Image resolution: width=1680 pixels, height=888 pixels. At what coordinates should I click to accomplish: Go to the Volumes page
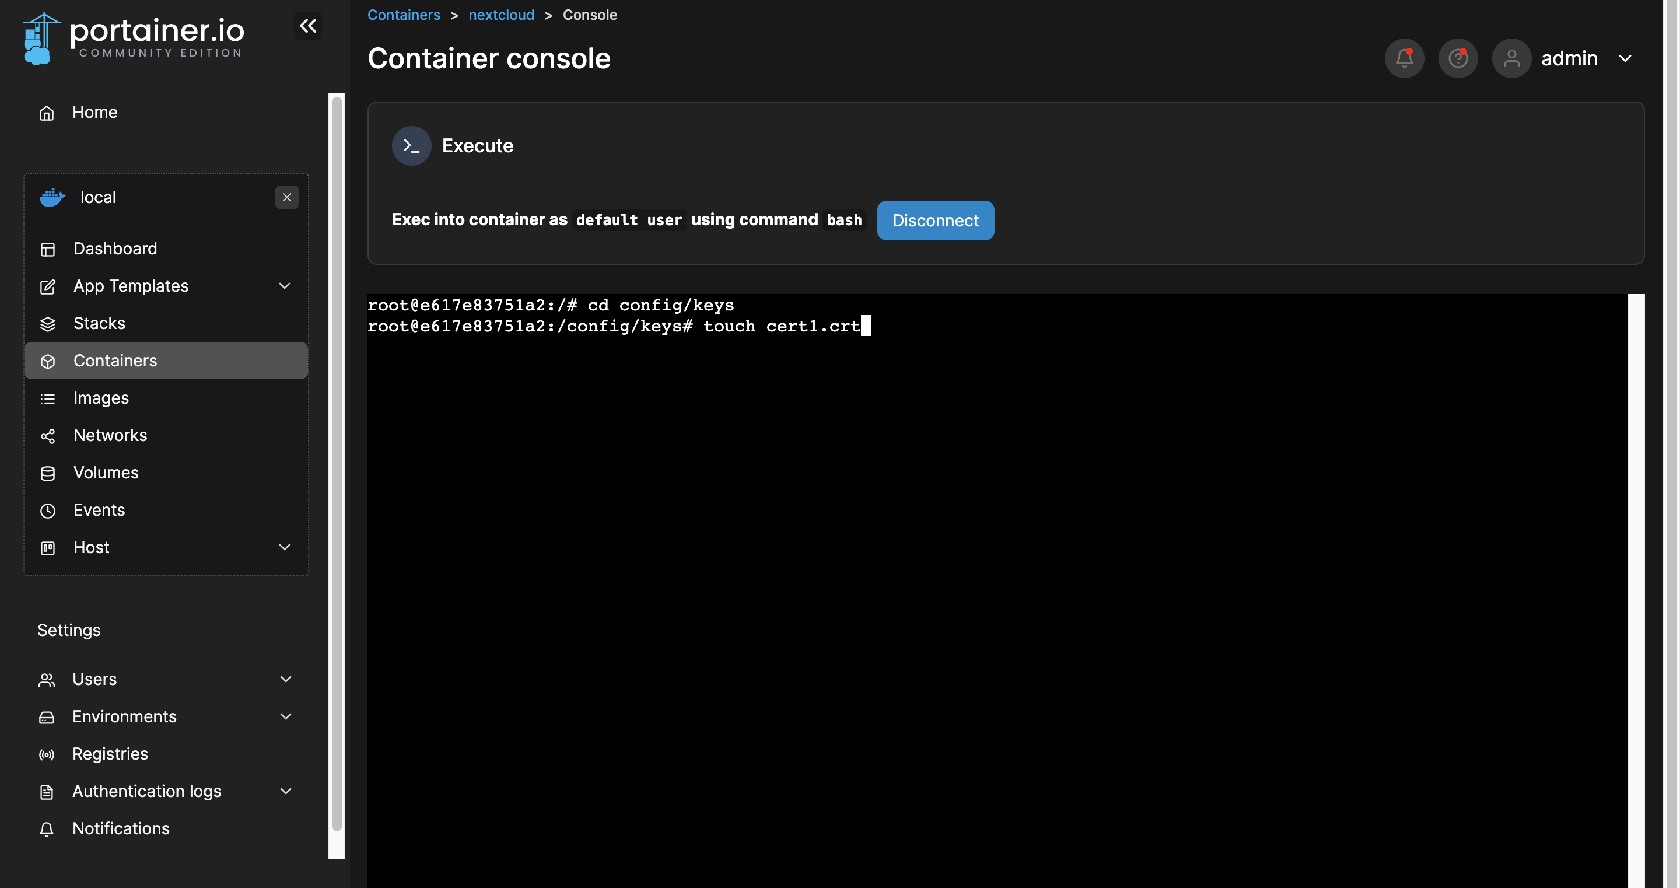106,473
